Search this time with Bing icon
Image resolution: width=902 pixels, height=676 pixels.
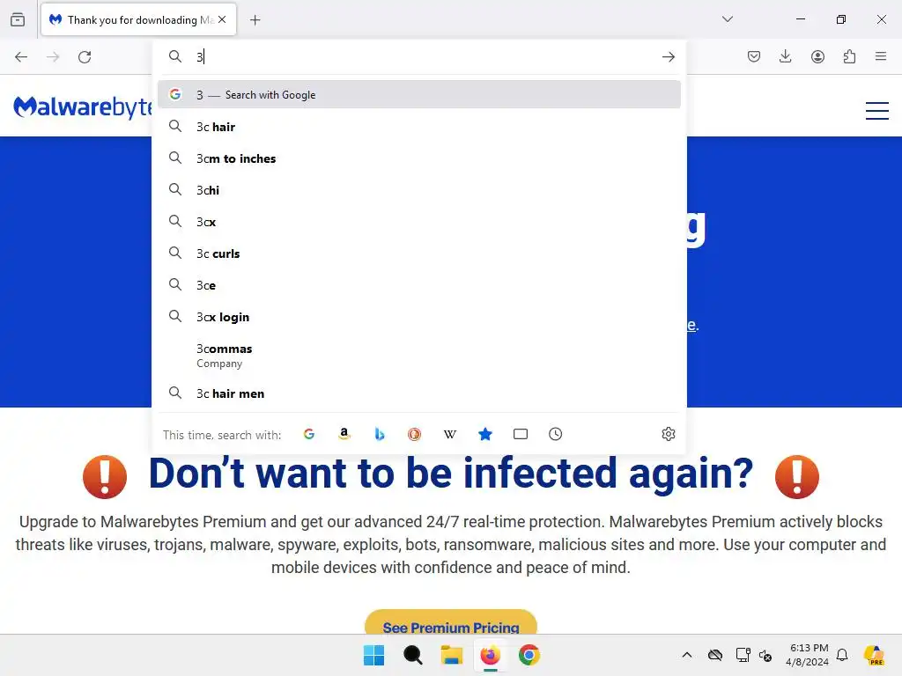pyautogui.click(x=379, y=434)
